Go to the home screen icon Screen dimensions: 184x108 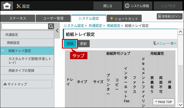click(7, 5)
